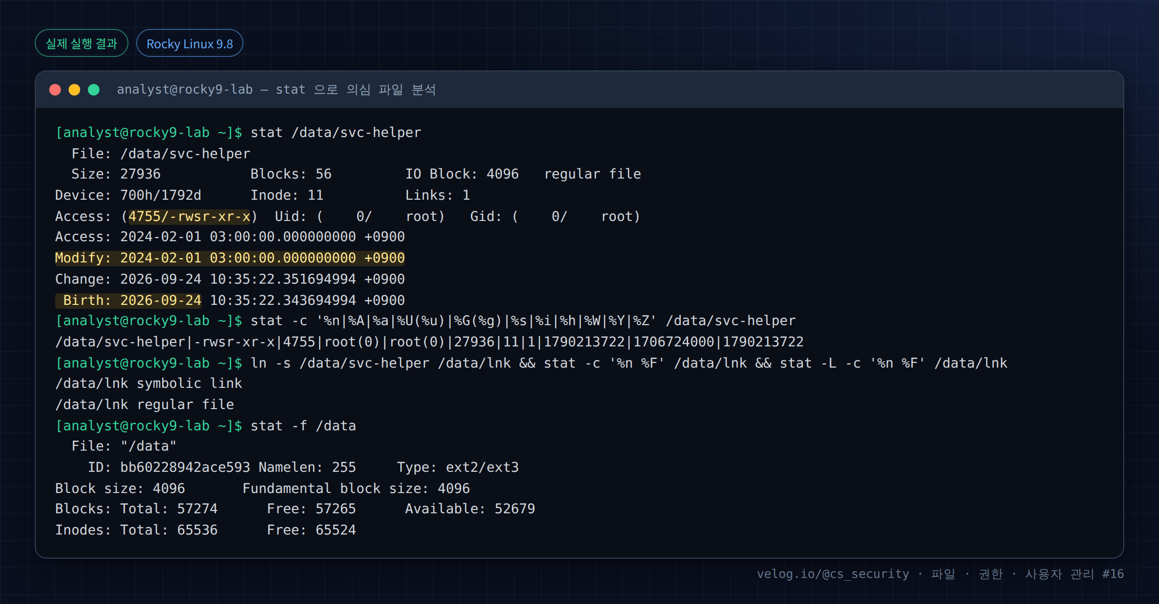Click the value 'IO Block: 4096'
The width and height of the screenshot is (1159, 604).
click(462, 174)
